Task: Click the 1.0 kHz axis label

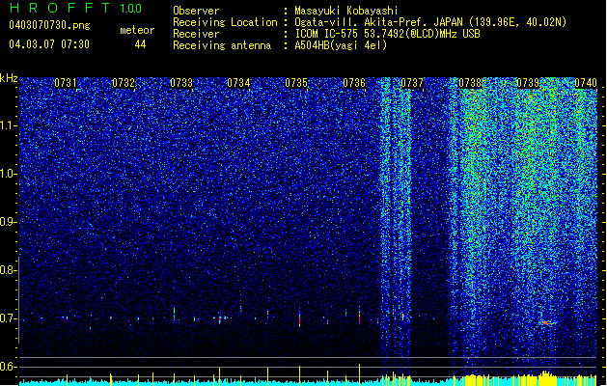Action: (9, 174)
